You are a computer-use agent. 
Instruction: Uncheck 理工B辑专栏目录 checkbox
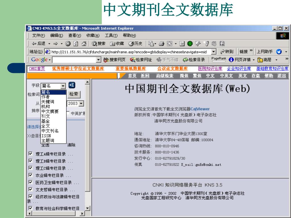30,161
